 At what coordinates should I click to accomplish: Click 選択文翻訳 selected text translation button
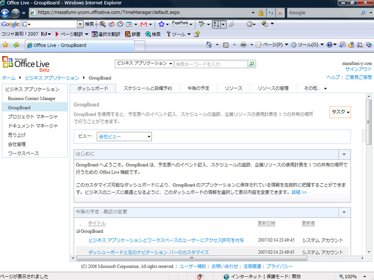(106, 34)
